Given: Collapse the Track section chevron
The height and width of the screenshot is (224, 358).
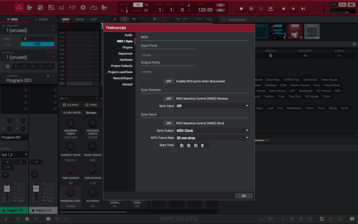Looking at the screenshot, I should click(x=4, y=52).
